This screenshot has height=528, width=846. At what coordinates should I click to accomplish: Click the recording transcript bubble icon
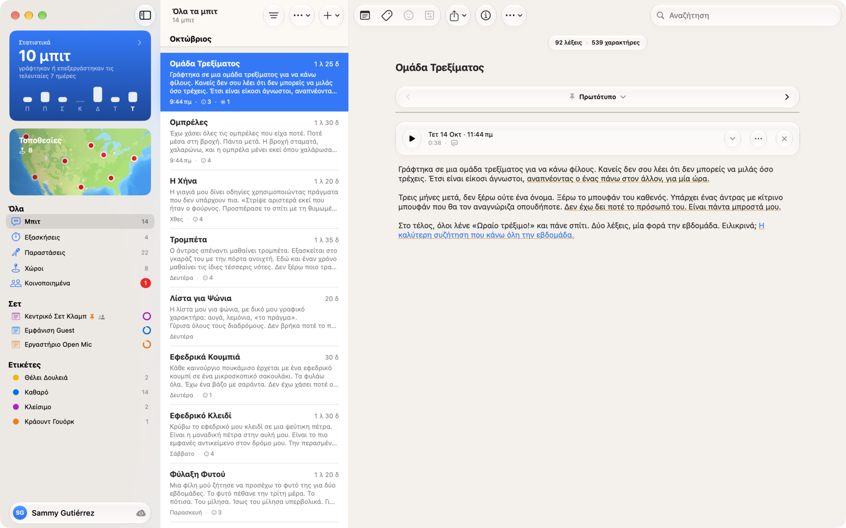pyautogui.click(x=454, y=143)
